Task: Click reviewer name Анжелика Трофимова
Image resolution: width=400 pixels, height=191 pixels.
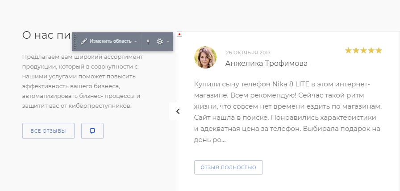Action: point(267,63)
